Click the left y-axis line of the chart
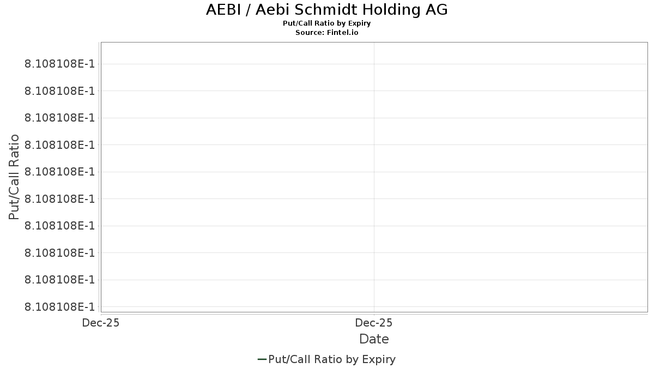Screen dimensions: 654x368 pos(99,177)
